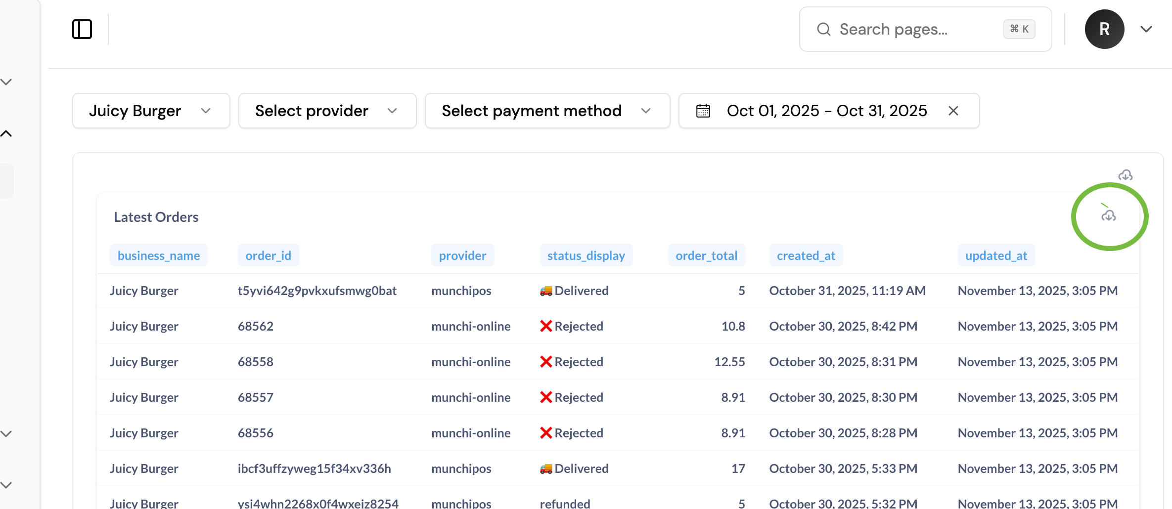
Task: Click created date October 30, 2025, 8:42 PM
Action: pyautogui.click(x=843, y=326)
